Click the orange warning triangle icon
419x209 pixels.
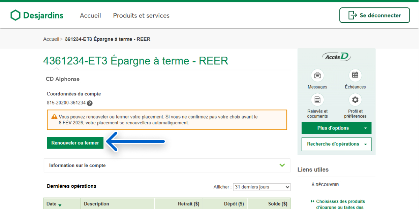[54, 117]
